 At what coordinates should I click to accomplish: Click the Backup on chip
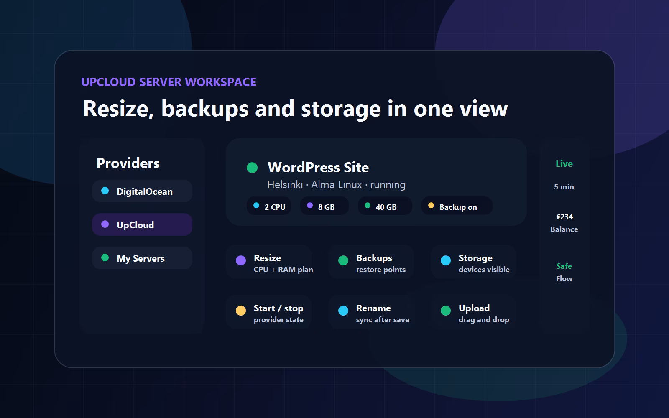(457, 206)
